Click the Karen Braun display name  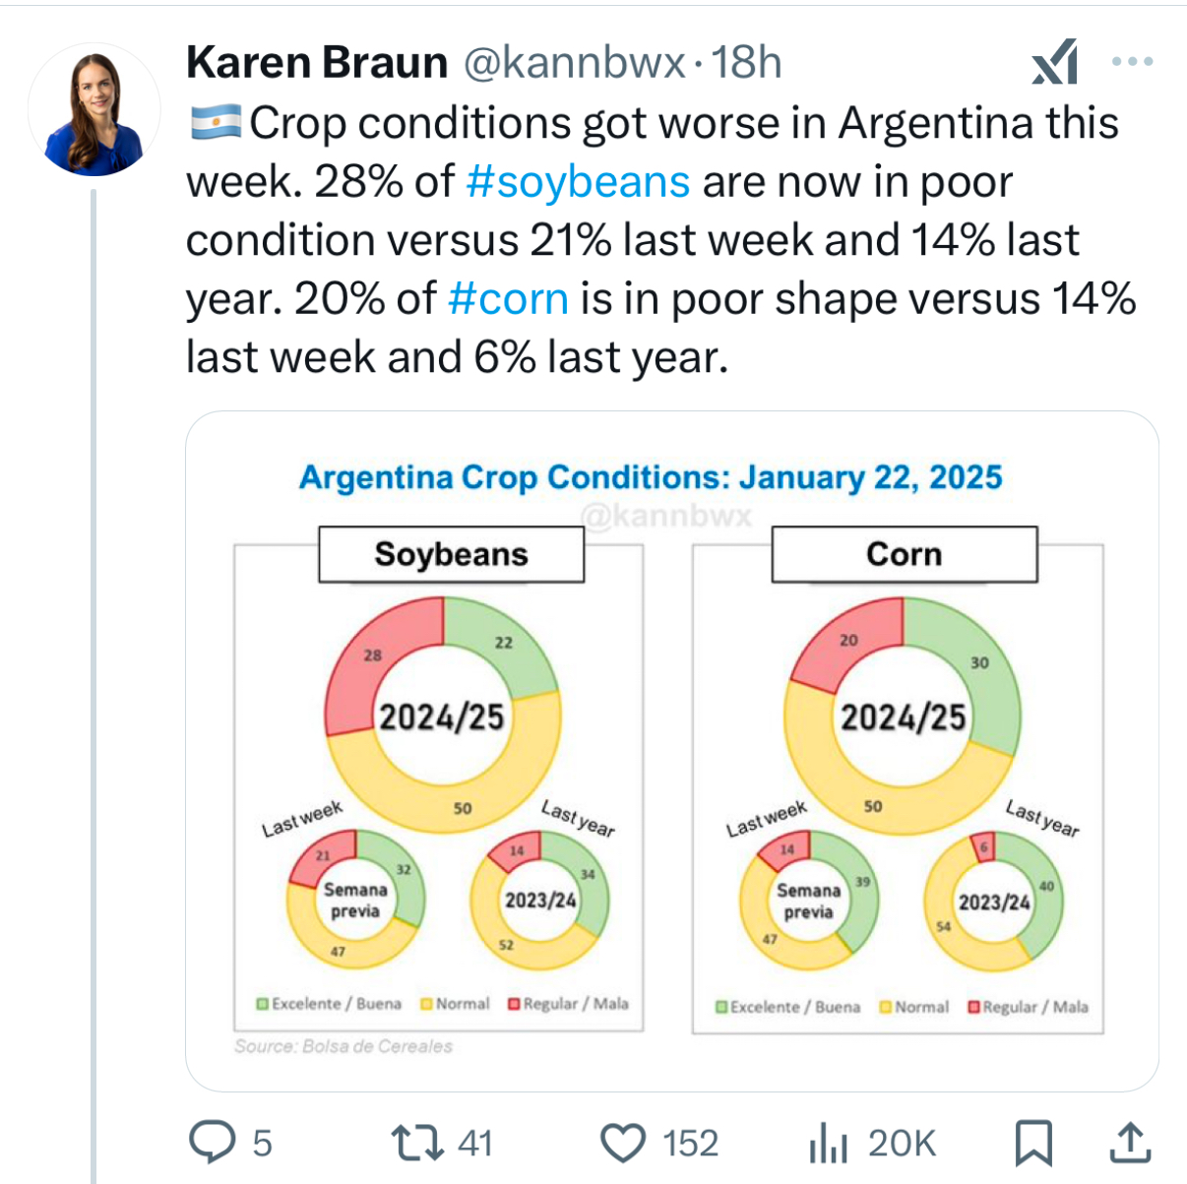pos(316,63)
